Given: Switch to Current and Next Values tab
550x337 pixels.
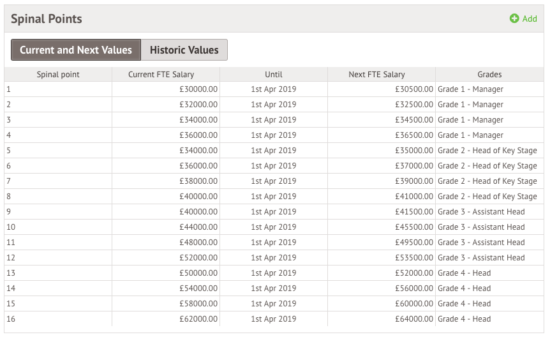Looking at the screenshot, I should pyautogui.click(x=76, y=50).
